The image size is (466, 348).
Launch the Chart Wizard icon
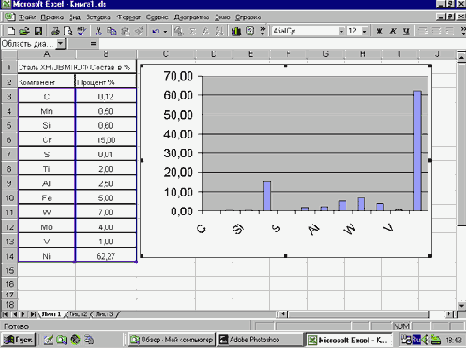tap(236, 31)
